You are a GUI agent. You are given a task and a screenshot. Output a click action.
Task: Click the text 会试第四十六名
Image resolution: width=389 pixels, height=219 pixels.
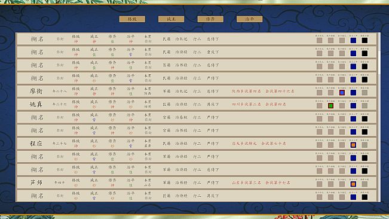[x=280, y=91]
